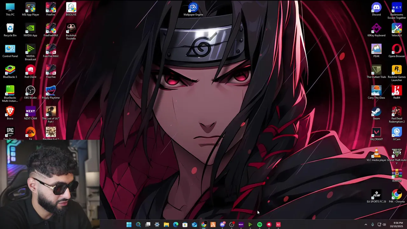This screenshot has width=407, height=229.
Task: Launch Opera Browser desktop icon
Action: click(x=397, y=51)
